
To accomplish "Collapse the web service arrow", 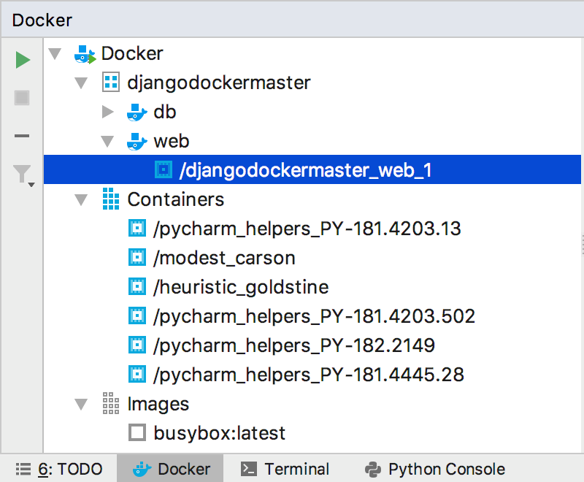I will tap(107, 141).
